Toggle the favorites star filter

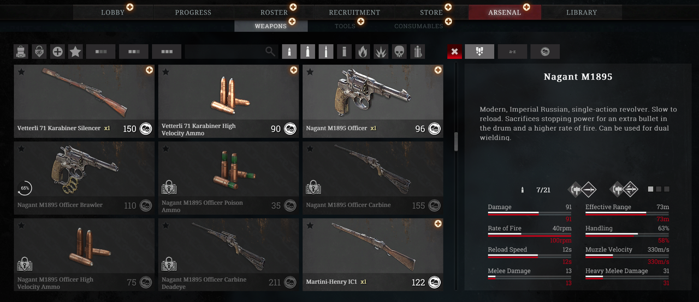75,52
